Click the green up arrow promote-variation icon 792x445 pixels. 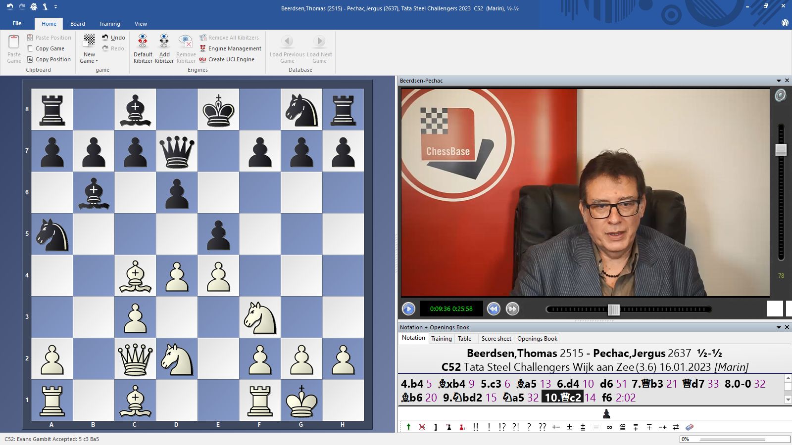pyautogui.click(x=408, y=427)
